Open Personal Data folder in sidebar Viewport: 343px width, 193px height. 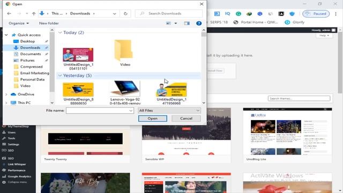tap(32, 79)
